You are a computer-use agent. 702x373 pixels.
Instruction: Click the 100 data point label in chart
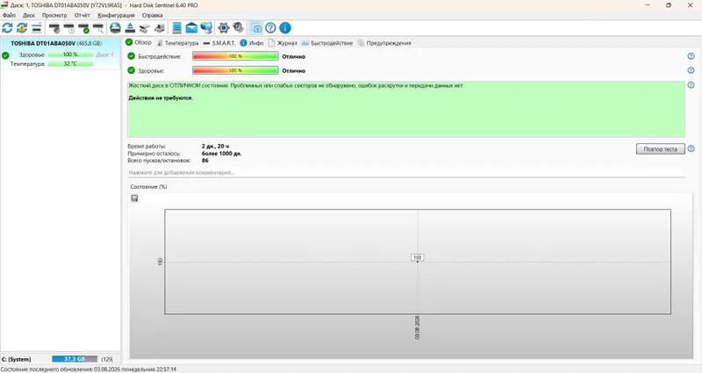click(418, 257)
